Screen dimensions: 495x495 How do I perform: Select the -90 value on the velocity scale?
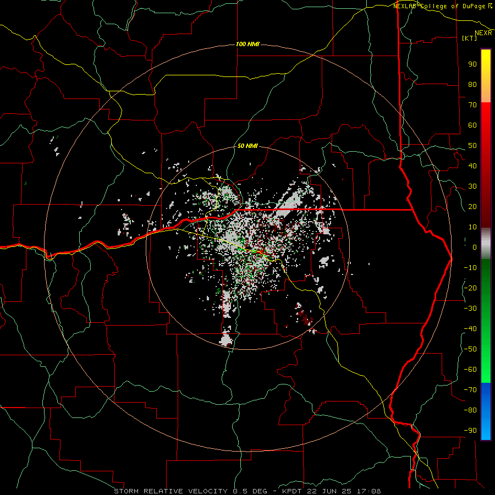[x=470, y=431]
